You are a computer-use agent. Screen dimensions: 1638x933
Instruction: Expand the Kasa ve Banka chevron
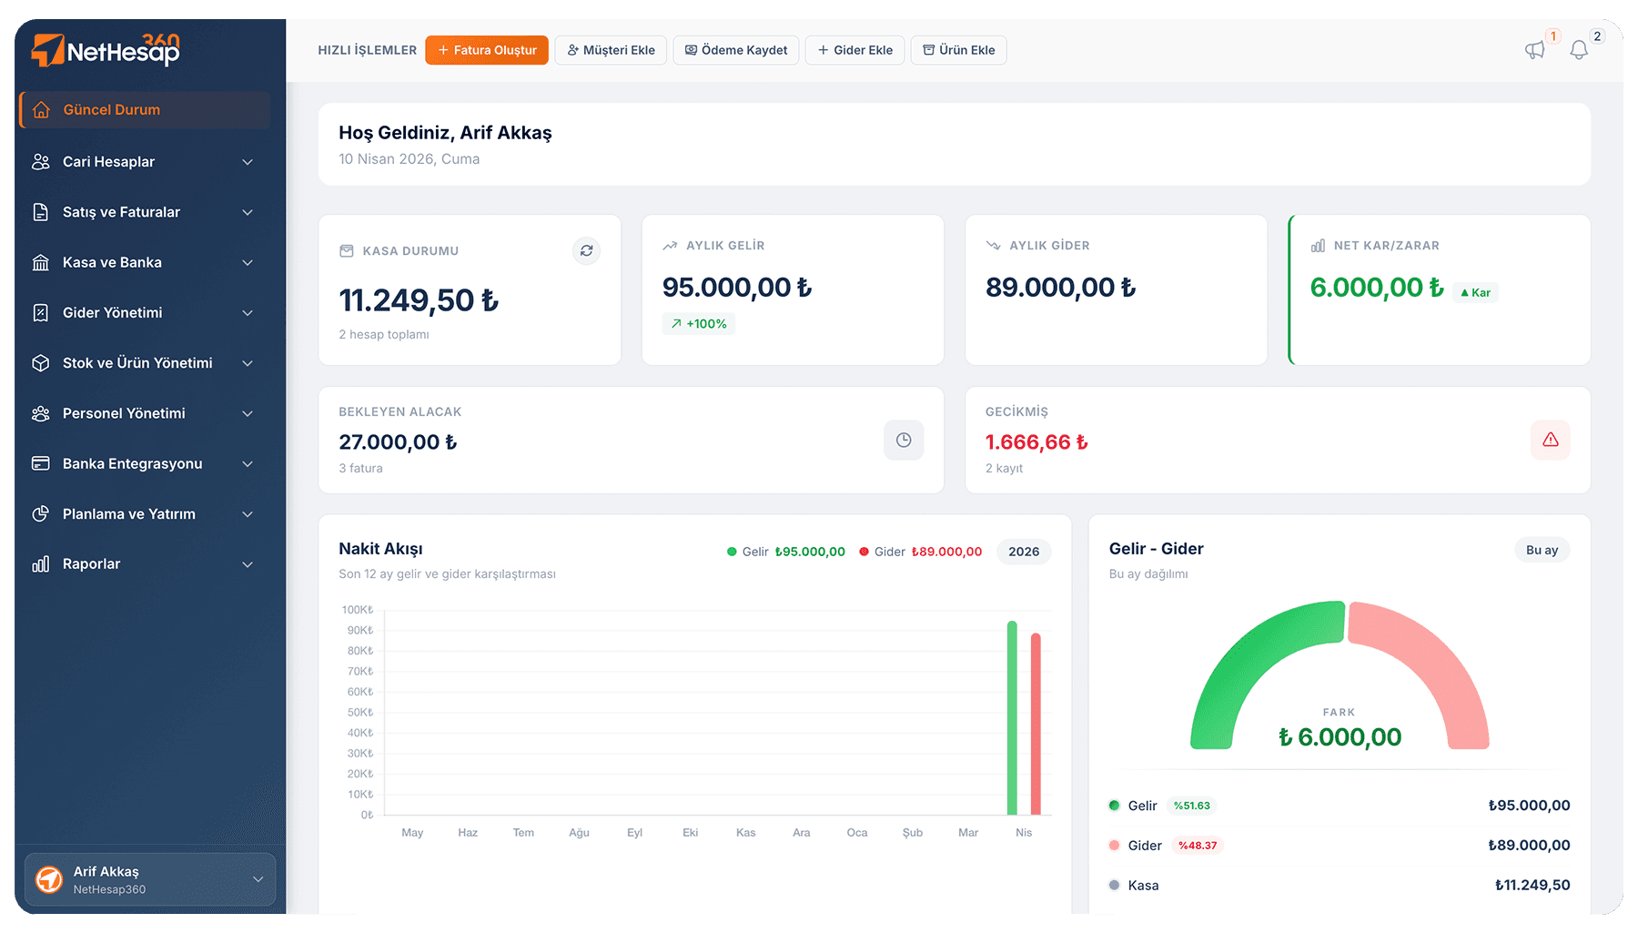click(248, 262)
